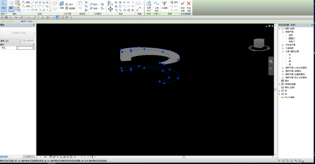Select 面积平面 (净面积) tree item

pos(293,71)
